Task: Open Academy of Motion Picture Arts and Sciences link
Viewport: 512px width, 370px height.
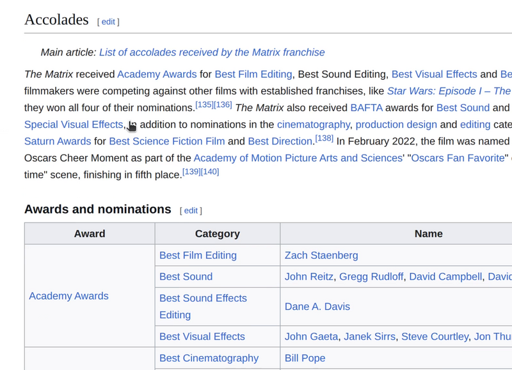Action: [298, 158]
